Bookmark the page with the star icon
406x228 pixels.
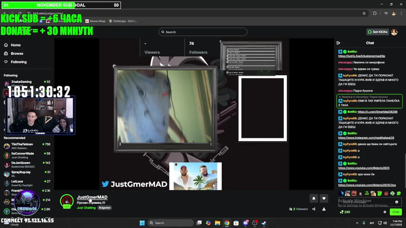pos(364,13)
